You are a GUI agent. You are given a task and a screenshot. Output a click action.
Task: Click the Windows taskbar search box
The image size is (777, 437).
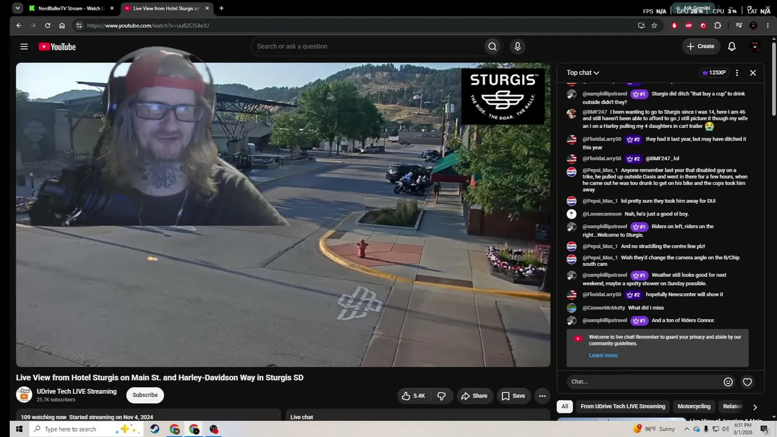(87, 429)
